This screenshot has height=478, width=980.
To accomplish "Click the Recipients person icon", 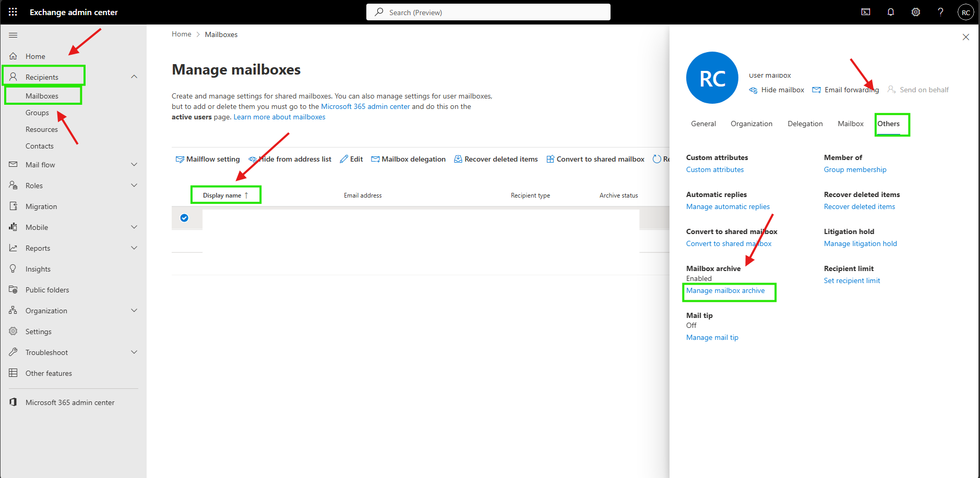I will (14, 77).
